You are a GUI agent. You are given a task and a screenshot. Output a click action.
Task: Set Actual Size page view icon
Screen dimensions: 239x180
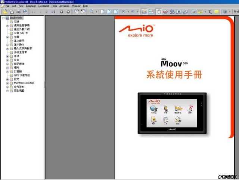[102, 12]
